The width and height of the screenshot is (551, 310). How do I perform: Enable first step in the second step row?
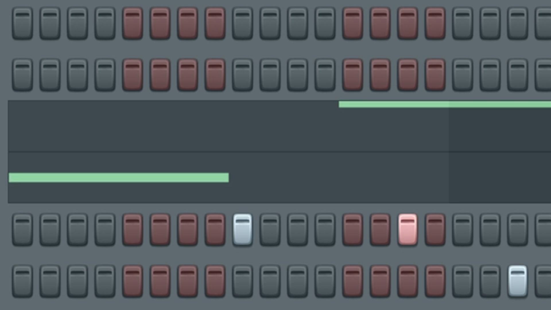(22, 75)
